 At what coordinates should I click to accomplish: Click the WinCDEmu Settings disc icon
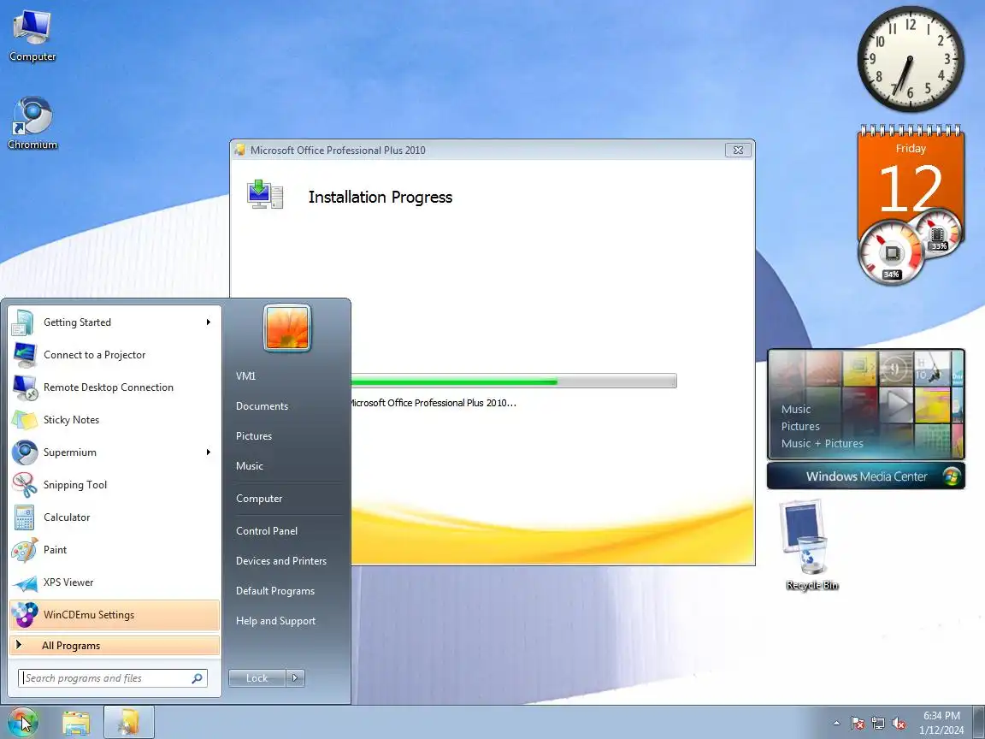25,615
